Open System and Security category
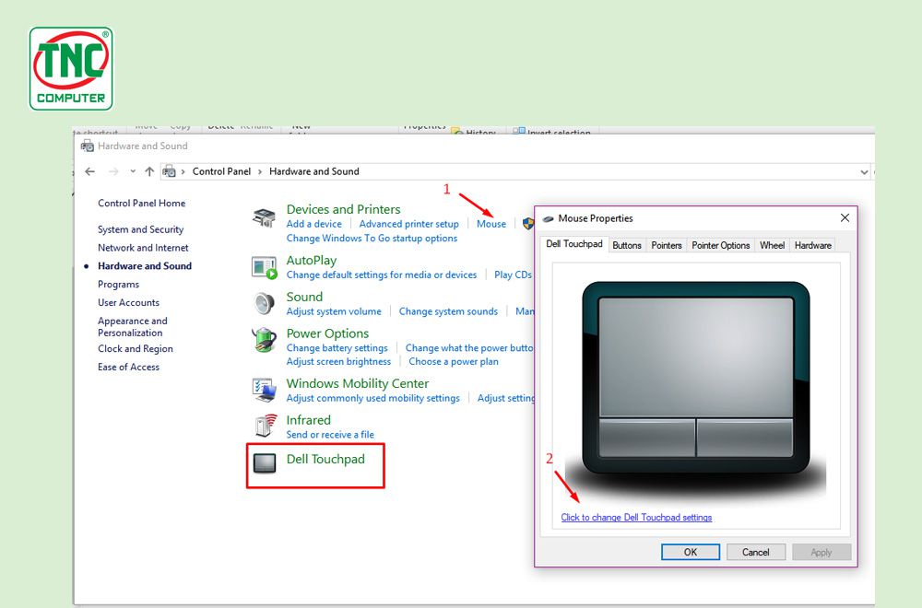 (140, 229)
